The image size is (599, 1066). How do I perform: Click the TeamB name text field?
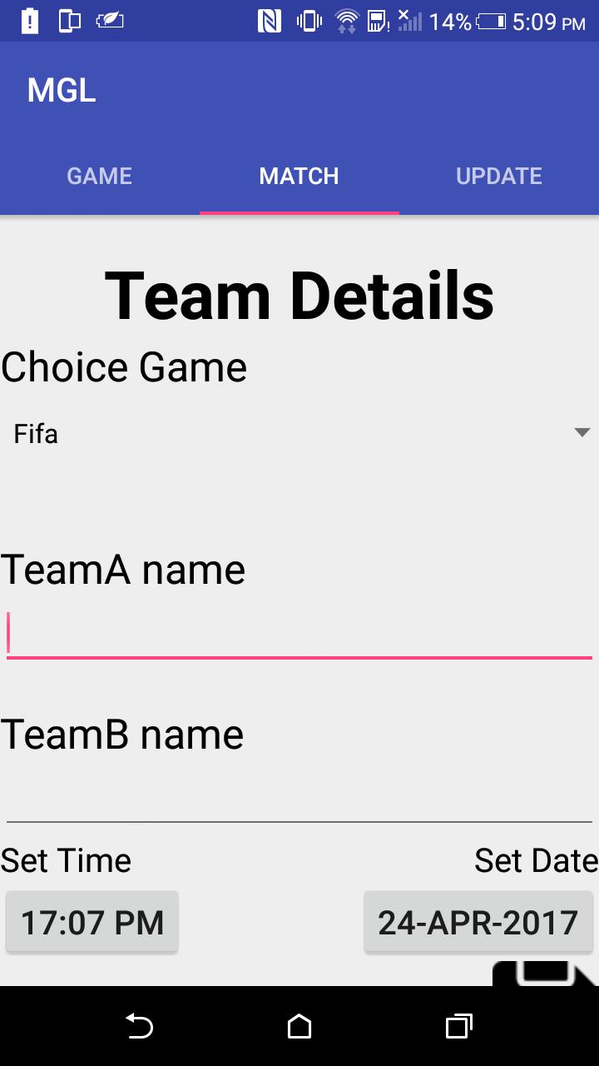(299, 798)
